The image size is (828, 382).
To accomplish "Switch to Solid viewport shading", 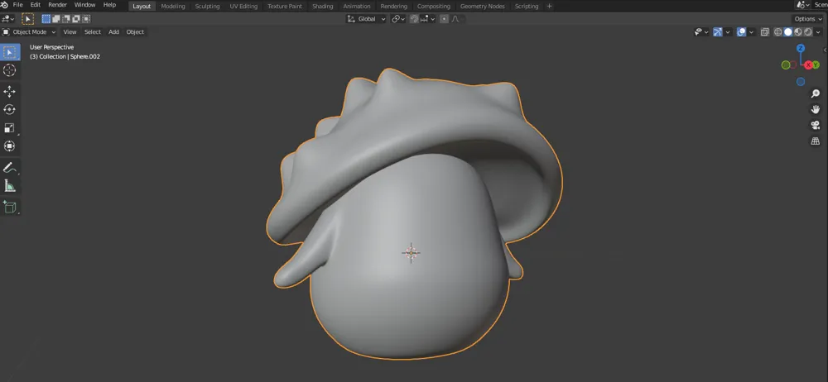I will point(788,32).
